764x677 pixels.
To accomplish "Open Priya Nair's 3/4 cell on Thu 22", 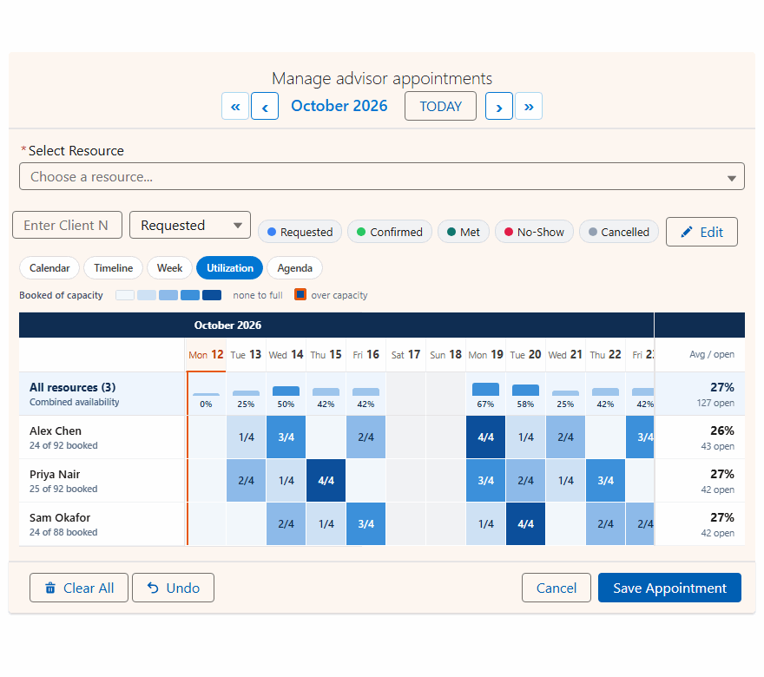I will pyautogui.click(x=606, y=481).
